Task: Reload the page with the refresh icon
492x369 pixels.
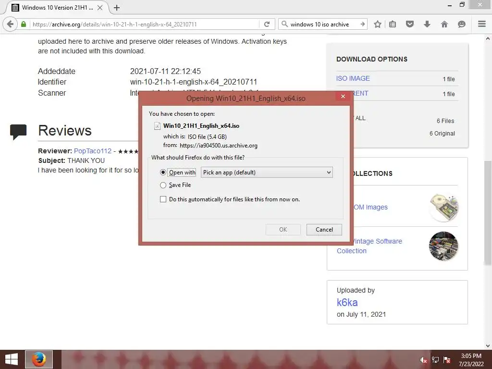Action: coord(267,24)
